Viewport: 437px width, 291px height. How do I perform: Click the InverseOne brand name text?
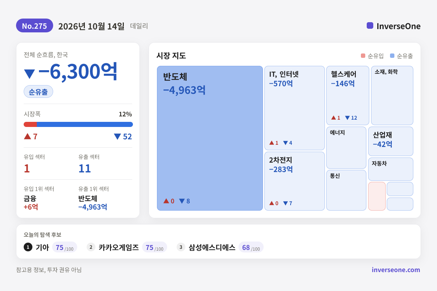398,26
